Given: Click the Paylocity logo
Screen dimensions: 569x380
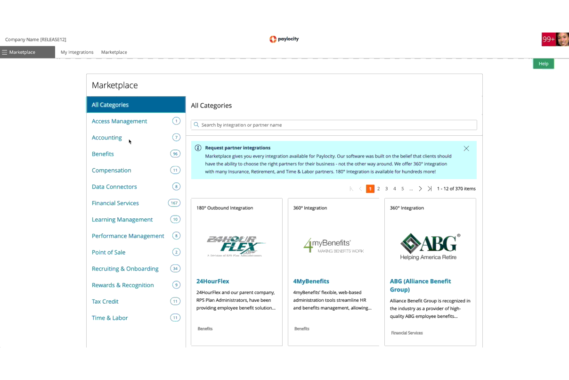Looking at the screenshot, I should coord(284,39).
